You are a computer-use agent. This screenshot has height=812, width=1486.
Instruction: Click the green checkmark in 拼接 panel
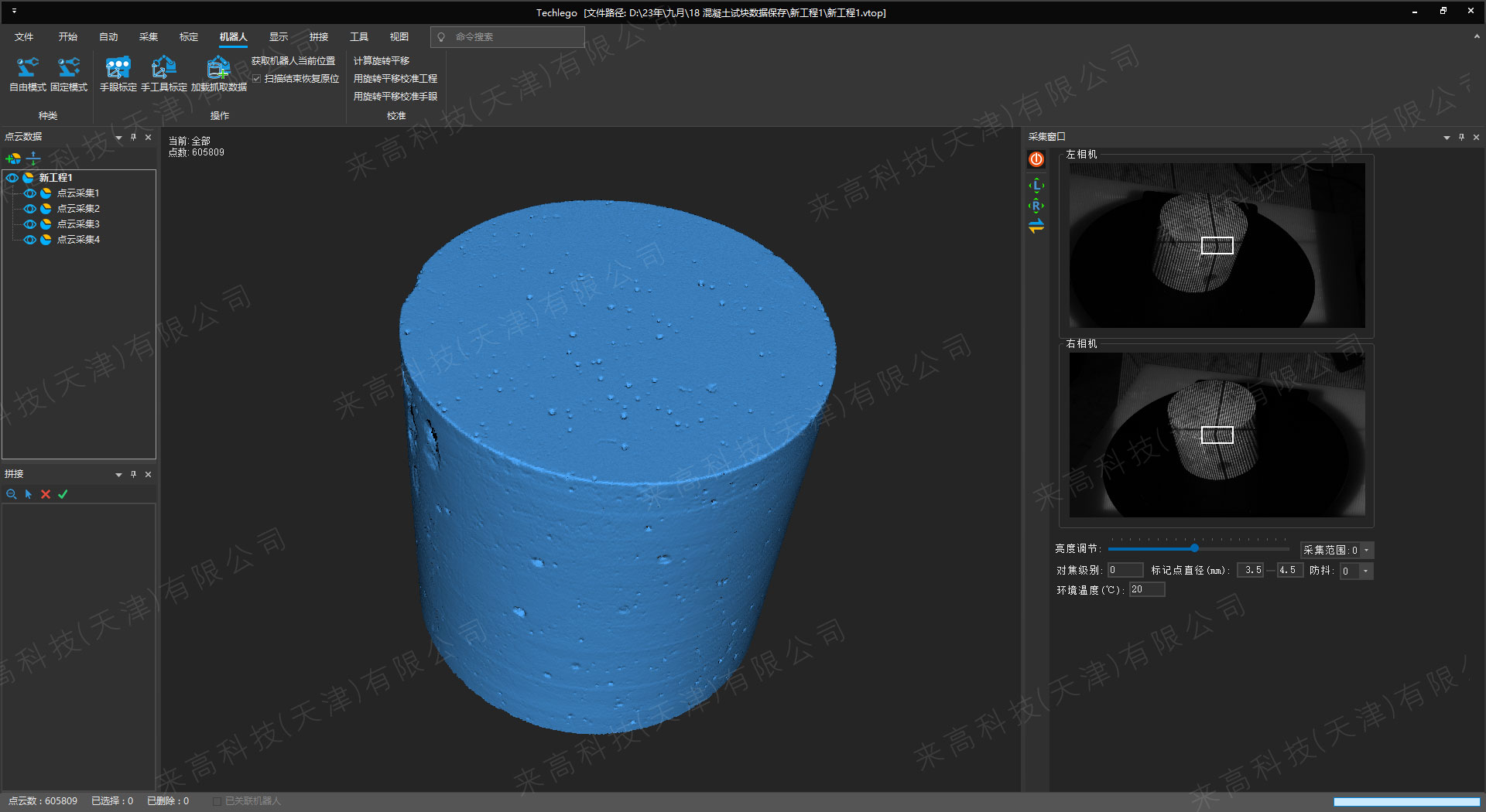click(x=63, y=494)
